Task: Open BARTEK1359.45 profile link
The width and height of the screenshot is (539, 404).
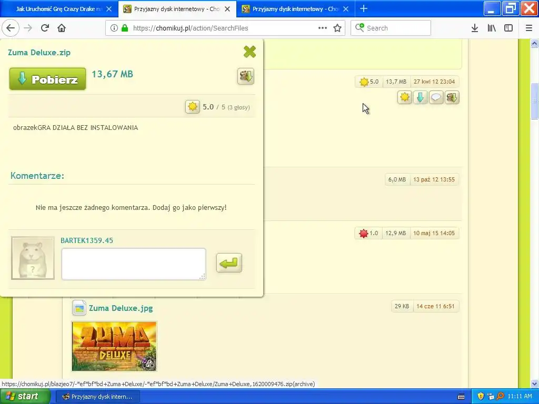Action: 87,240
